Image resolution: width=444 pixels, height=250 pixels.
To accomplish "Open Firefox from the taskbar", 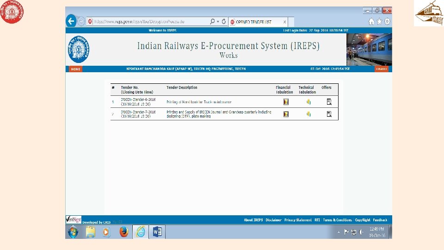I will (x=124, y=232).
